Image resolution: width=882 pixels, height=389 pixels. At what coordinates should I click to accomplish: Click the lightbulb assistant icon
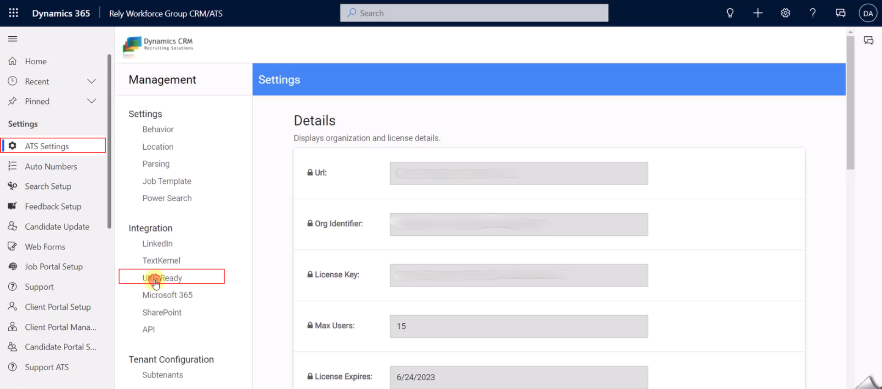coord(730,13)
